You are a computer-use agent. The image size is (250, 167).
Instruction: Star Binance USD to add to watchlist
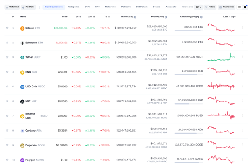coord(7,116)
